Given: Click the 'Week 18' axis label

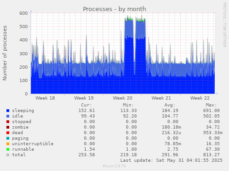Looking at the screenshot, I should (45, 98).
